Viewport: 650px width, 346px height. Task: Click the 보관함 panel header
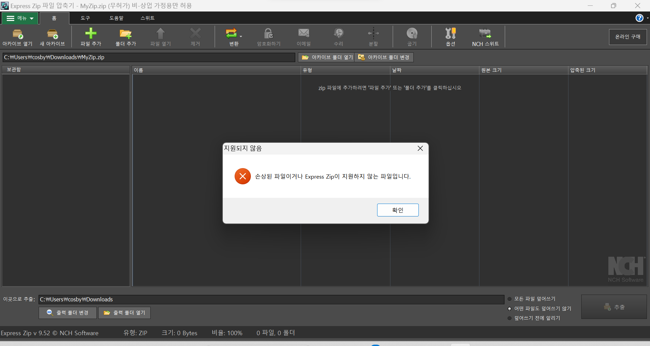tap(66, 70)
